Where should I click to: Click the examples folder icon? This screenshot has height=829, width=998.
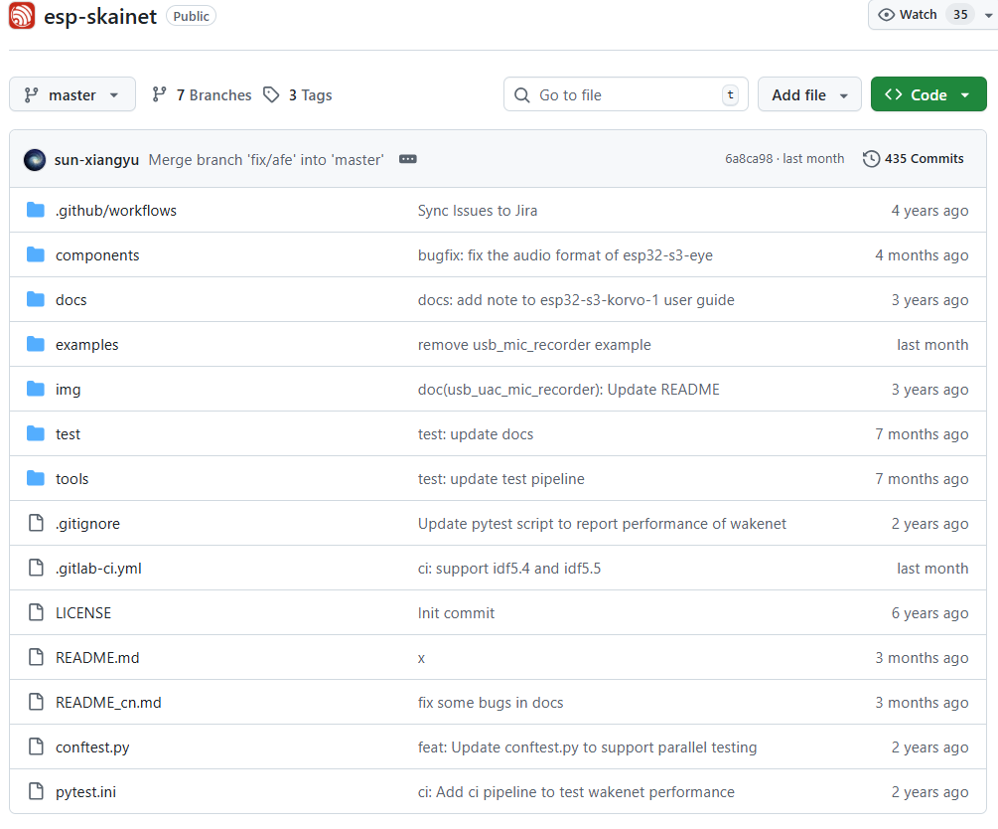pos(36,345)
